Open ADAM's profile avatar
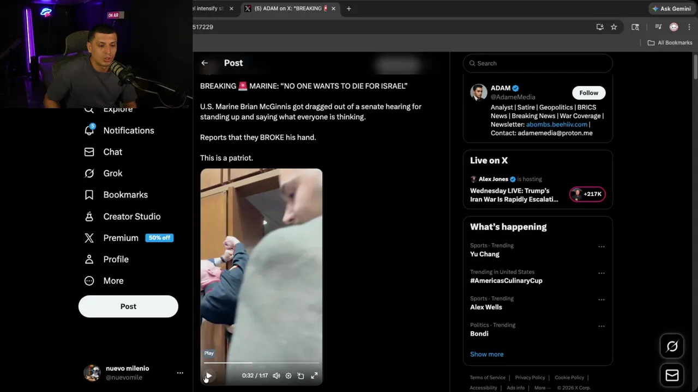Screen dimensions: 698x392 tap(478, 93)
